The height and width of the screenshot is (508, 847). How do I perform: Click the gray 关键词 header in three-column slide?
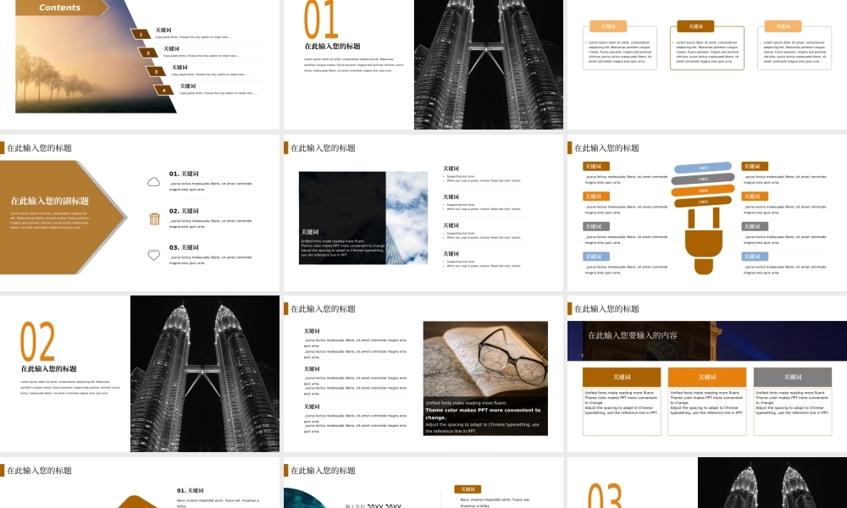pos(792,377)
